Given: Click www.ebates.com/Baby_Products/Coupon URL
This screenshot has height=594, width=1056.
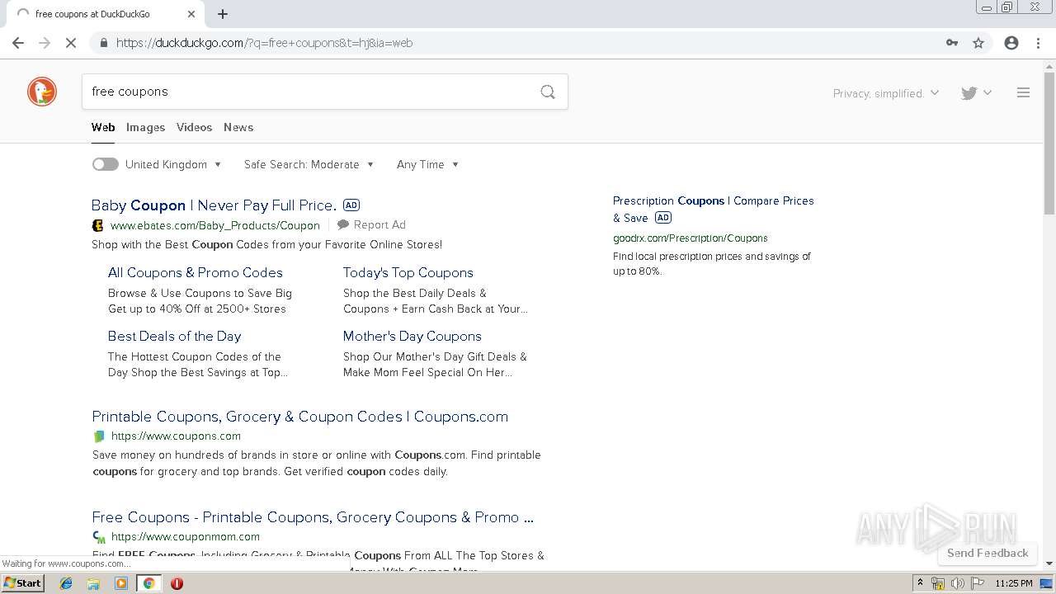Looking at the screenshot, I should [215, 225].
